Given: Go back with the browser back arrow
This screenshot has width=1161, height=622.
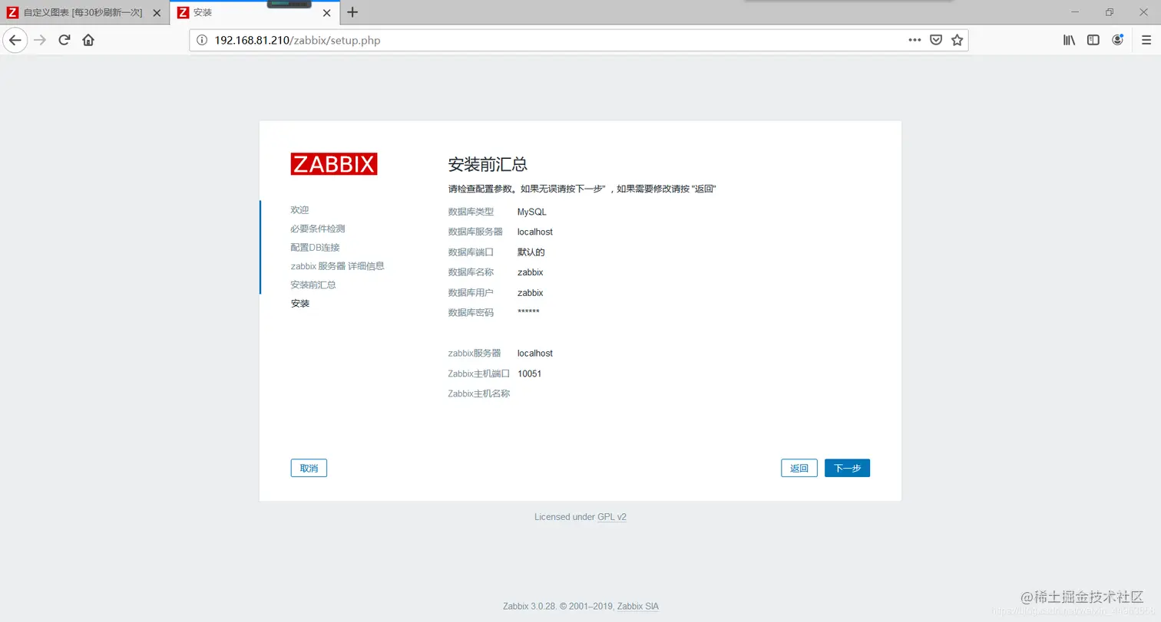Looking at the screenshot, I should [x=15, y=40].
